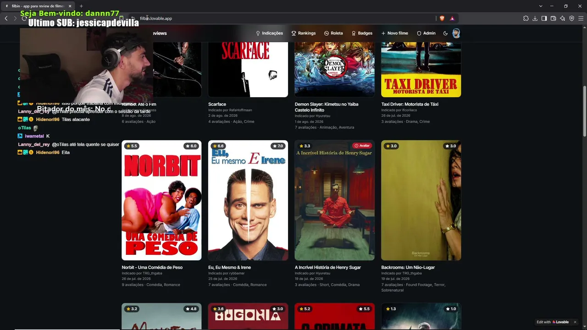Open the user profile avatar

tap(456, 33)
